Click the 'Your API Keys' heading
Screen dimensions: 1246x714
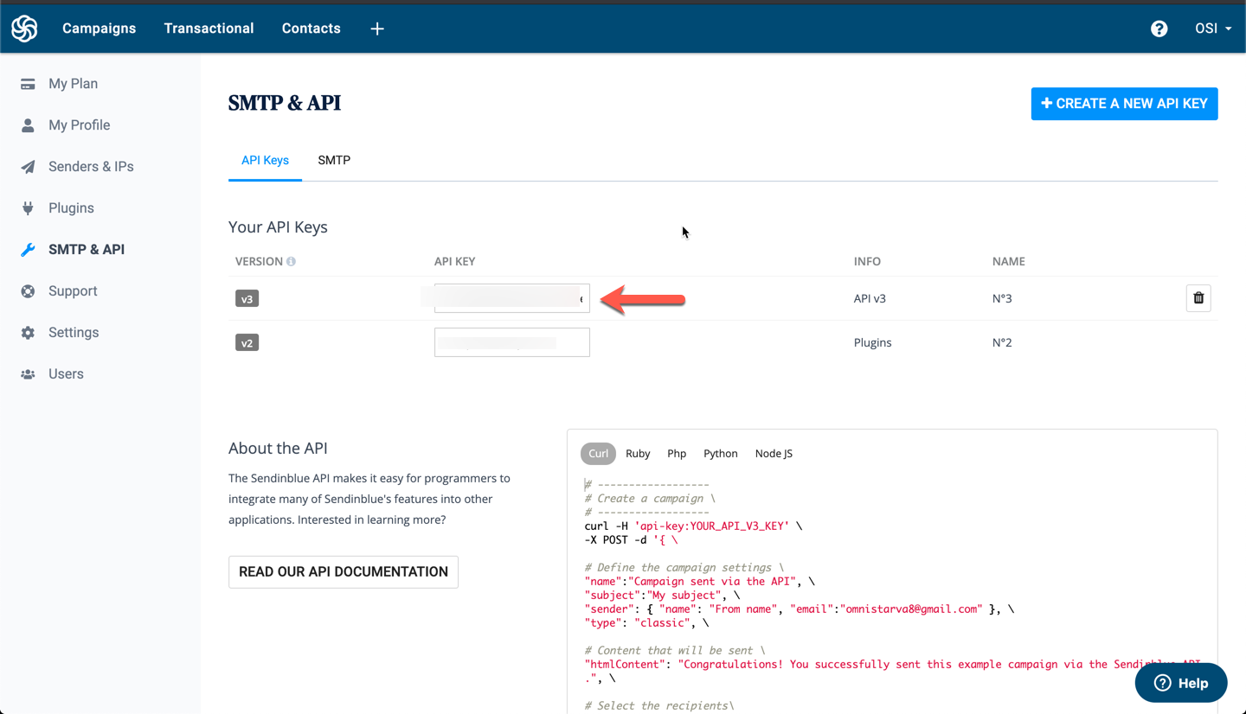(278, 227)
